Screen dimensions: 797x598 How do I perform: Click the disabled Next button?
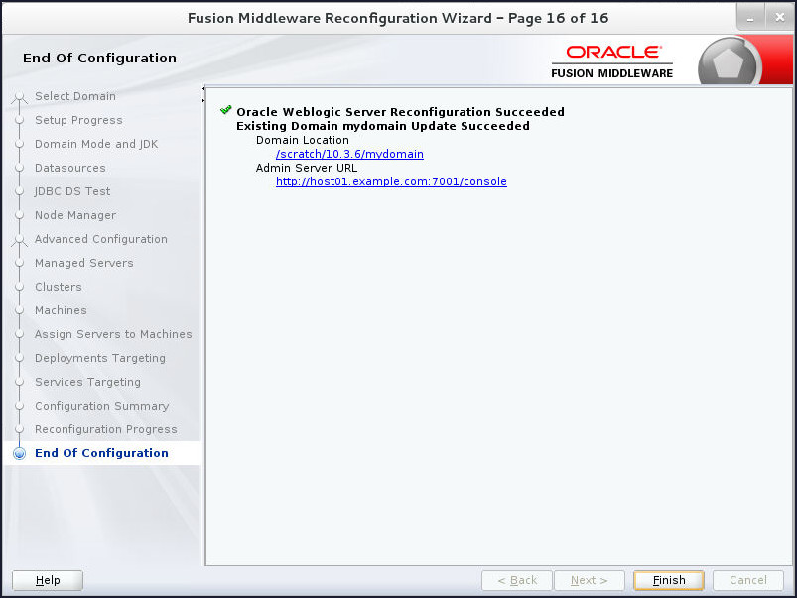[590, 580]
